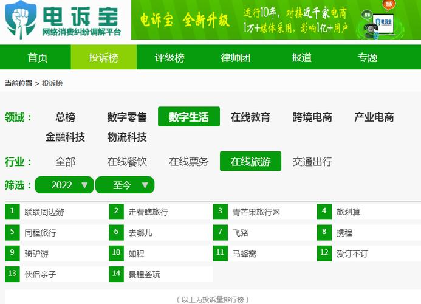Open the 2022 year dropdown
Viewport: 421px width, 304px height.
point(64,185)
